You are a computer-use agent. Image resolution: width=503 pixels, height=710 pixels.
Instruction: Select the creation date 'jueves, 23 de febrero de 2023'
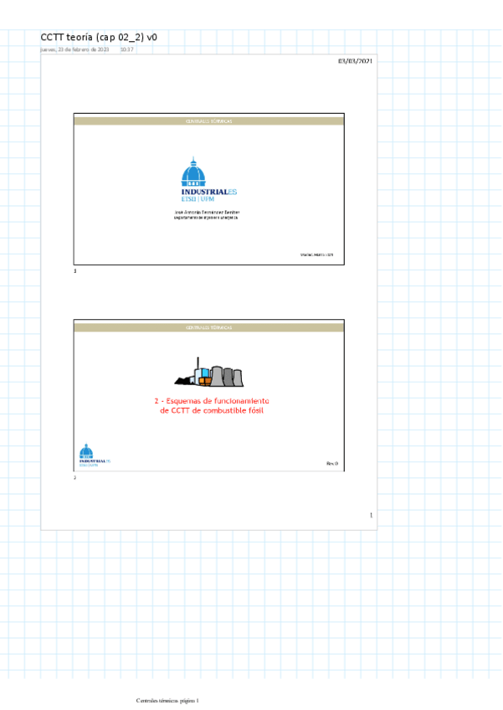coord(74,49)
